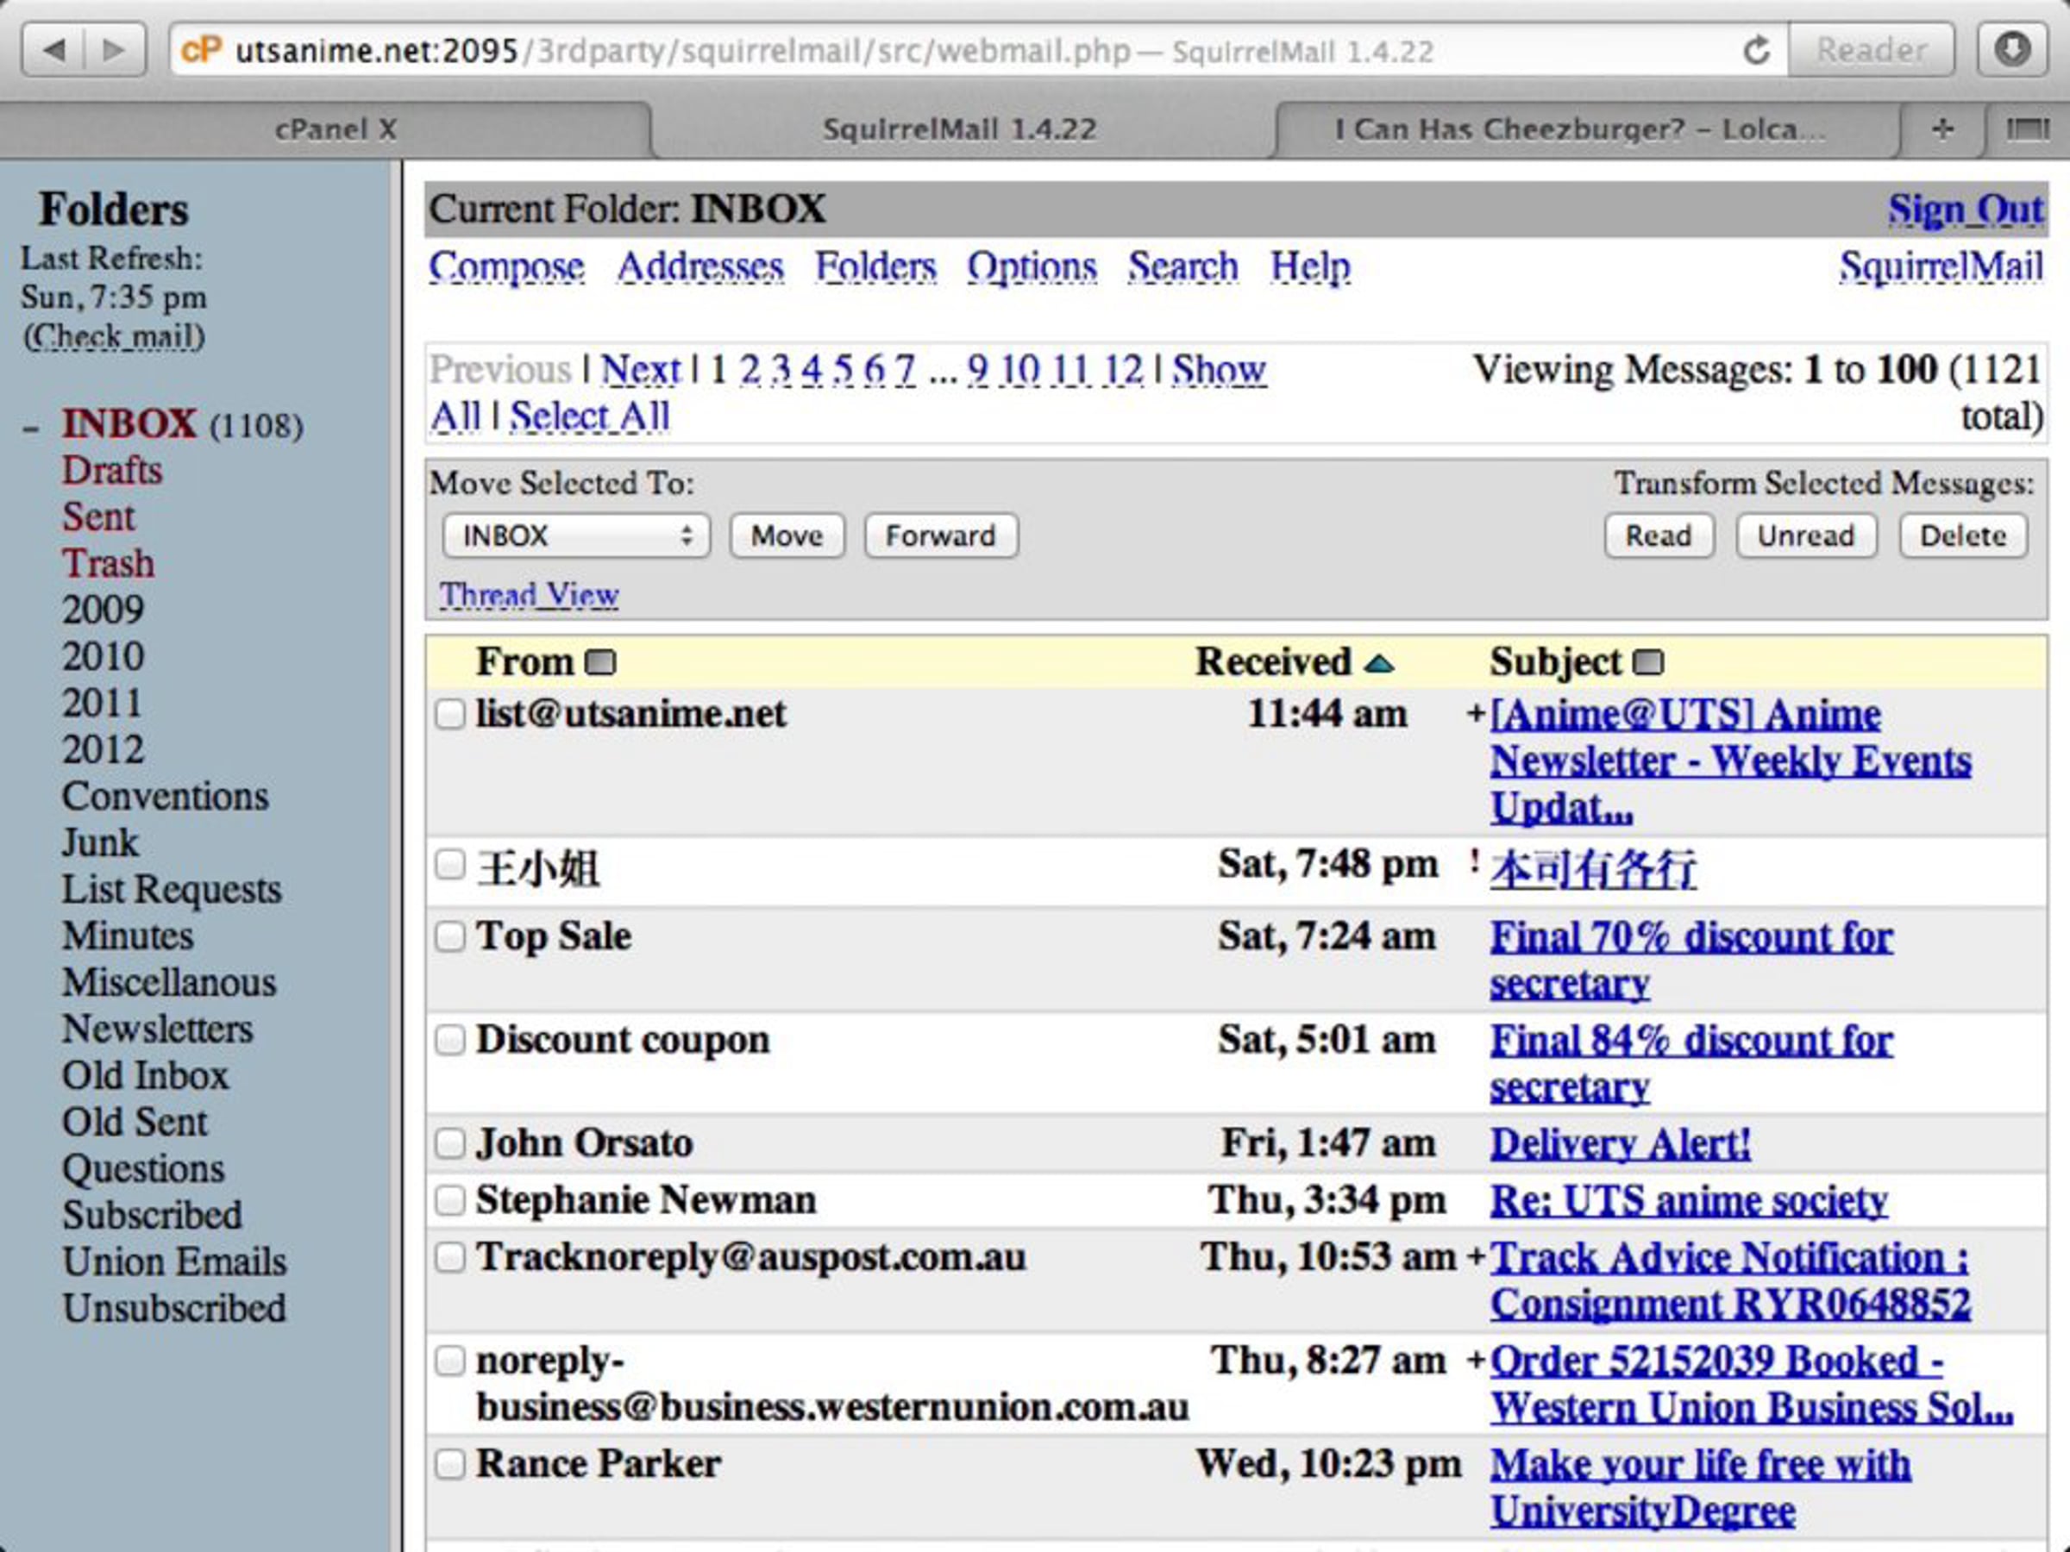Open the Compose link
The width and height of the screenshot is (2070, 1552).
point(506,266)
